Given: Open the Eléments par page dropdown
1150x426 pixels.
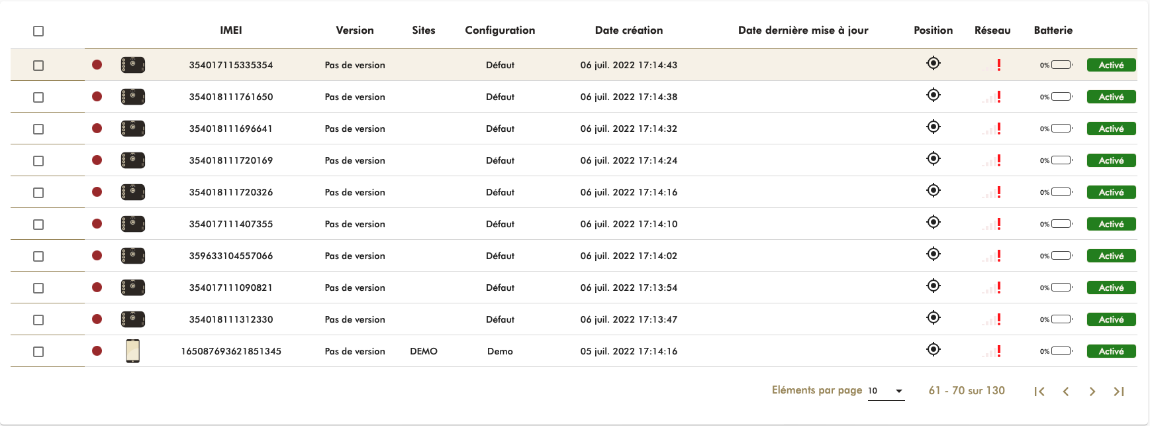Looking at the screenshot, I should click(x=886, y=391).
